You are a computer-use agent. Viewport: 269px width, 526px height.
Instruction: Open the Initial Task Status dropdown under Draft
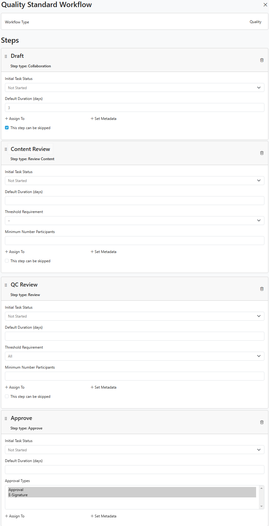[135, 87]
